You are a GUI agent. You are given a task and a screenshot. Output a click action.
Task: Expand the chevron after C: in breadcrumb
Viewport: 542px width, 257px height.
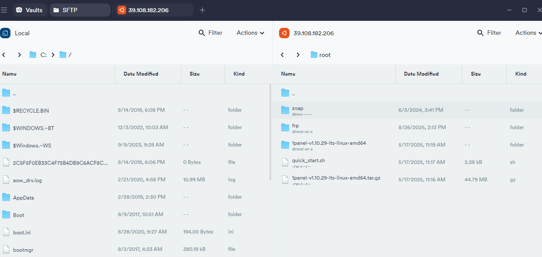pos(53,55)
